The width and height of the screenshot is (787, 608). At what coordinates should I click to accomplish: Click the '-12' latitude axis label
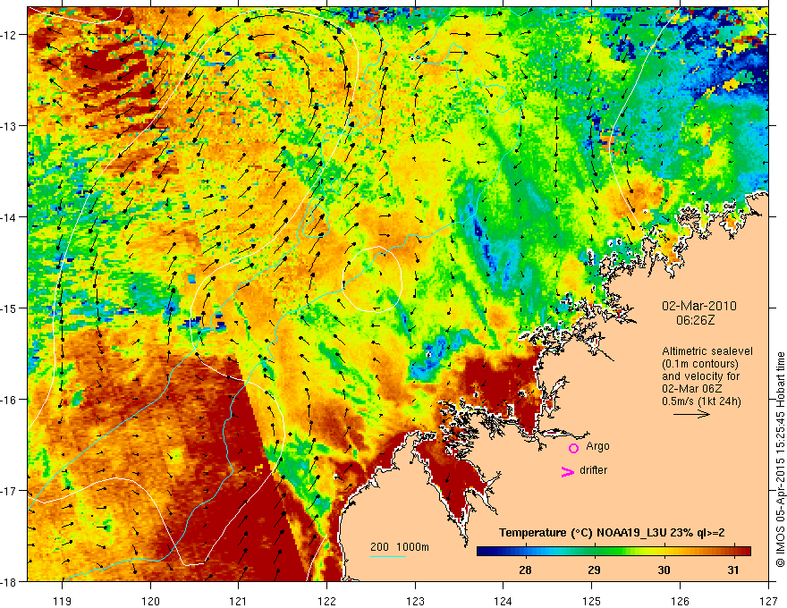click(10, 35)
